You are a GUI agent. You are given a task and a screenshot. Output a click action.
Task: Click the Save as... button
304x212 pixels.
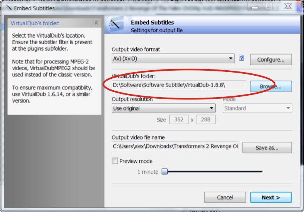coord(267,147)
